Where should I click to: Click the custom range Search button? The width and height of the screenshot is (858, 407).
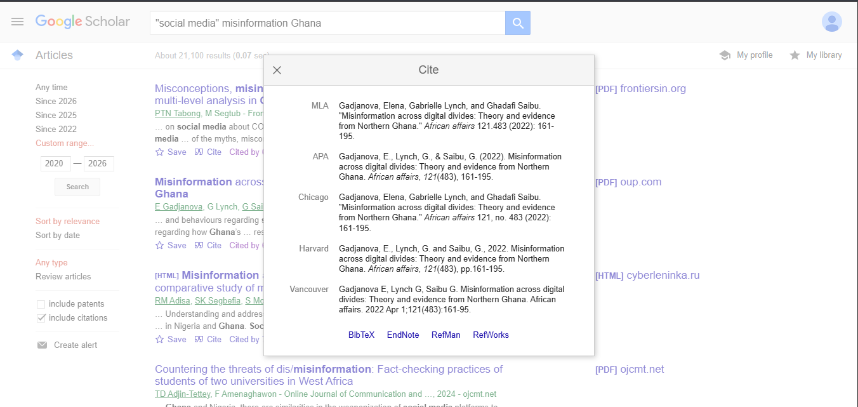pos(77,187)
